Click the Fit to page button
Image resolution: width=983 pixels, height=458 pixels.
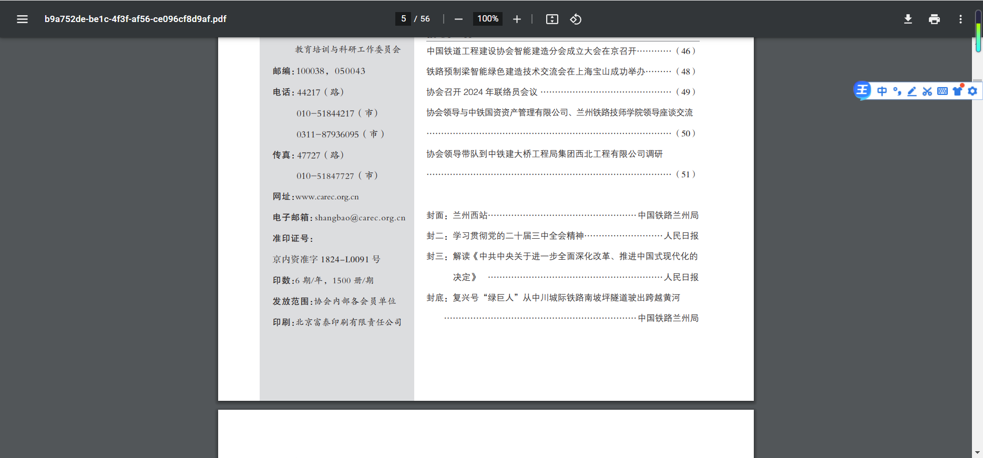tap(552, 19)
